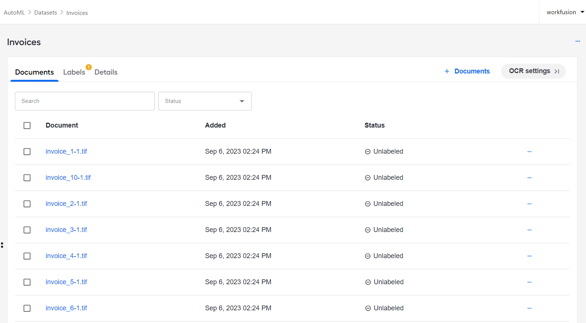This screenshot has width=586, height=323.
Task: Click the Unlabeled status icon for invoice_4-1.tif
Action: (x=368, y=256)
